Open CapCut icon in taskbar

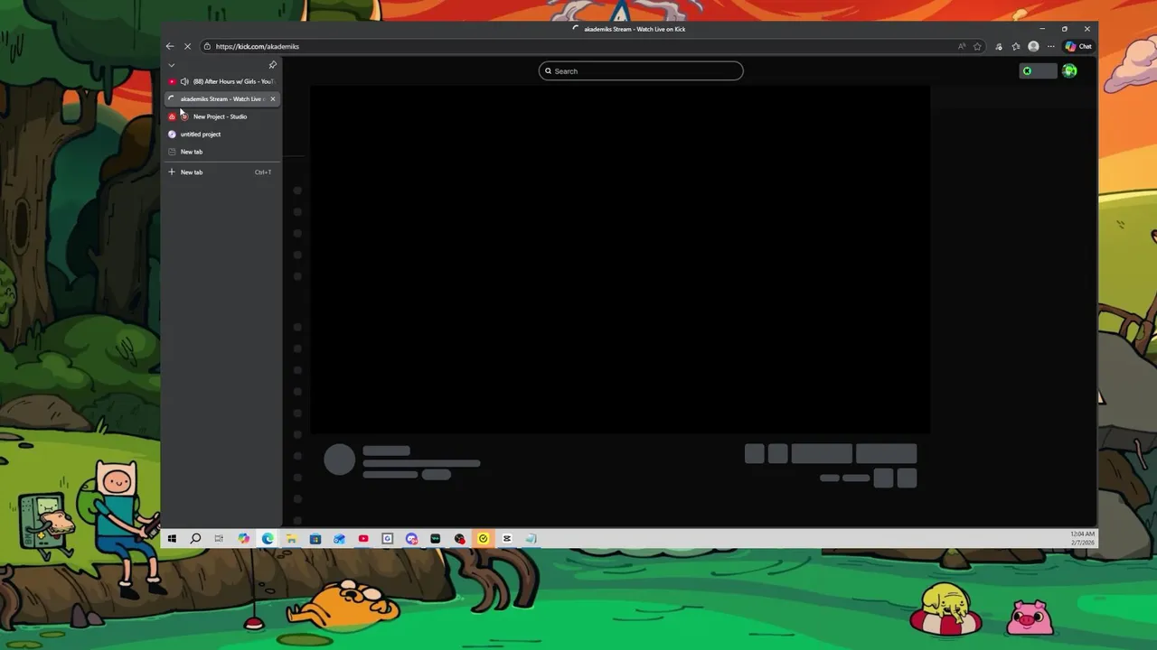pos(507,539)
